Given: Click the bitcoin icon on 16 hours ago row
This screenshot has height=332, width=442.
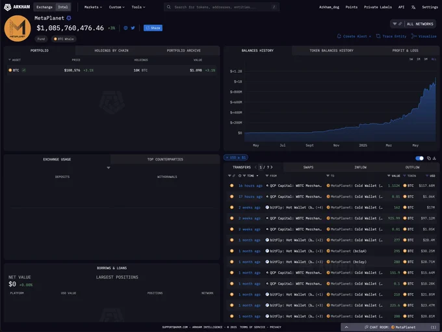Looking at the screenshot, I should 231,185.
